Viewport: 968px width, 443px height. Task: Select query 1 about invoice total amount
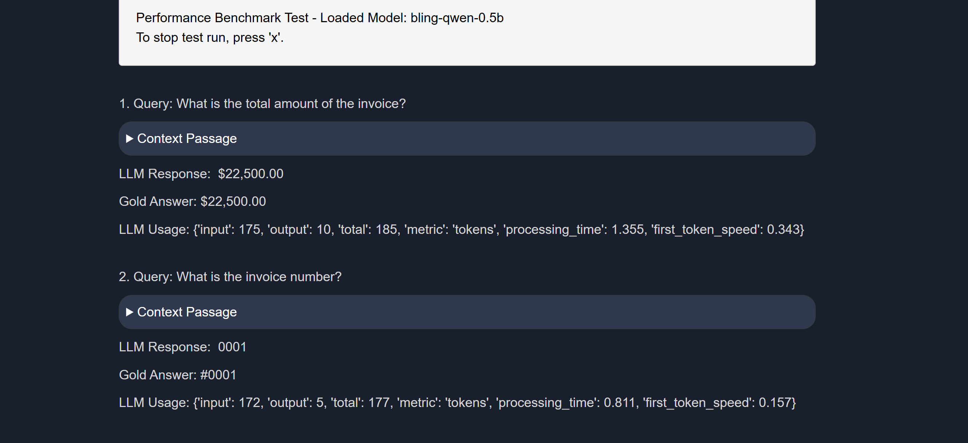(262, 104)
